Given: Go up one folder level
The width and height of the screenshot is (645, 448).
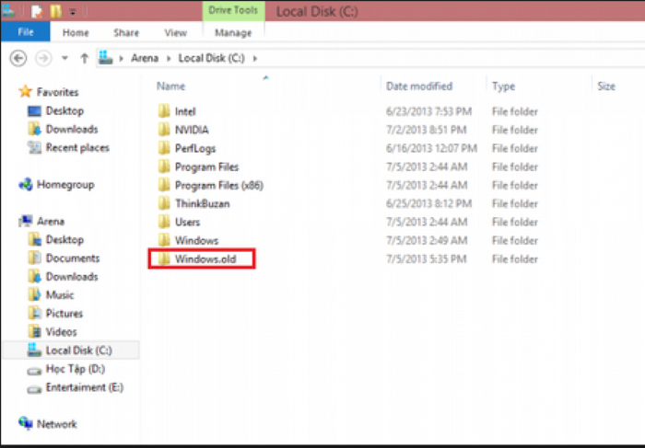Looking at the screenshot, I should tap(85, 58).
